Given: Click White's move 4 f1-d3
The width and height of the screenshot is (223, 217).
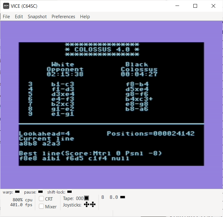Looking at the screenshot, I should pos(63,89).
